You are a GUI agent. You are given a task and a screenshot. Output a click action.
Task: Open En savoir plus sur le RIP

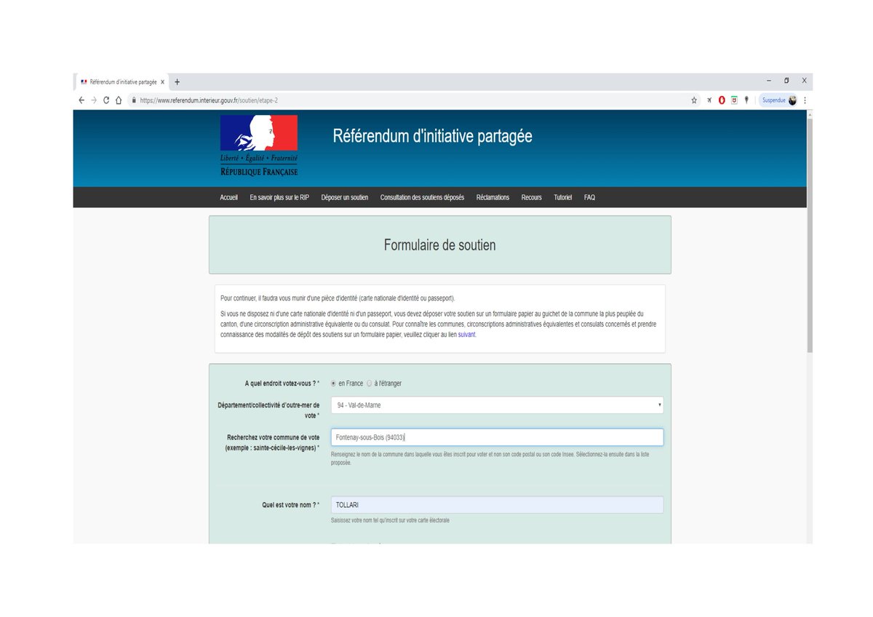[279, 198]
